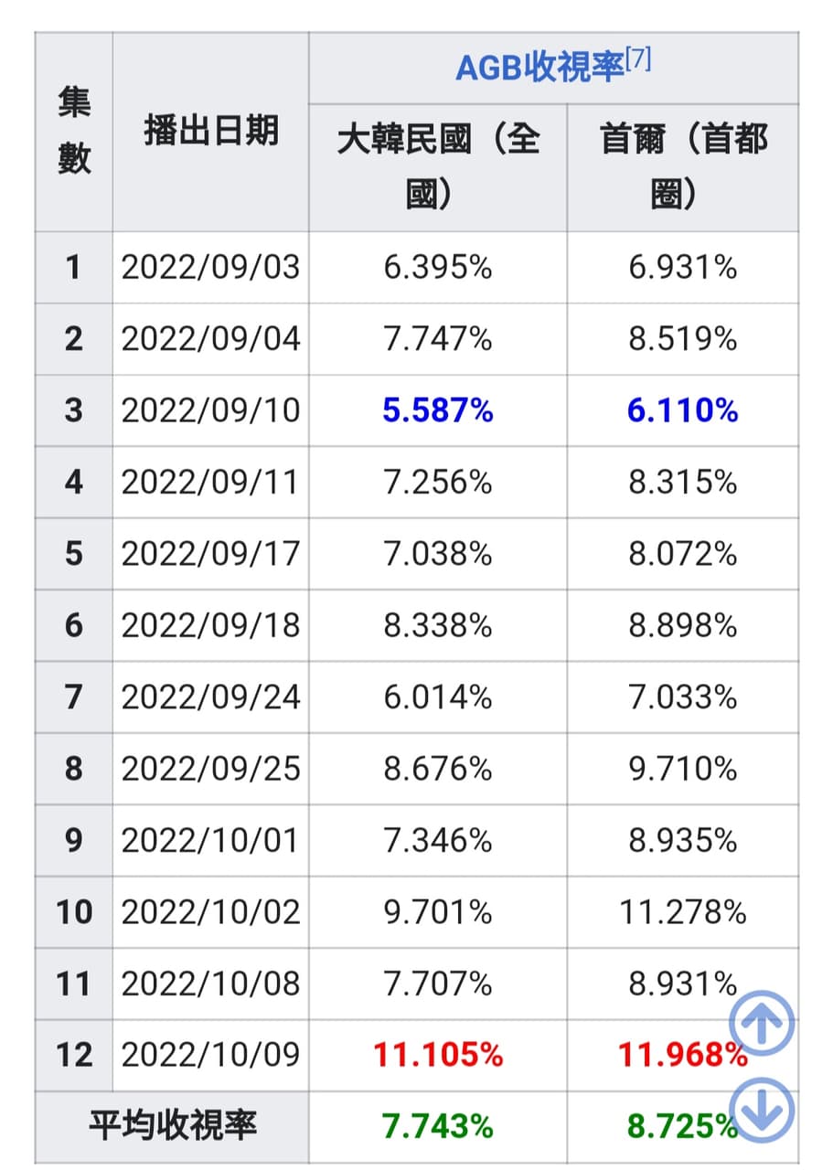This screenshot has width=833, height=1170.
Task: Select the date 2022/09/03
Action: click(210, 268)
